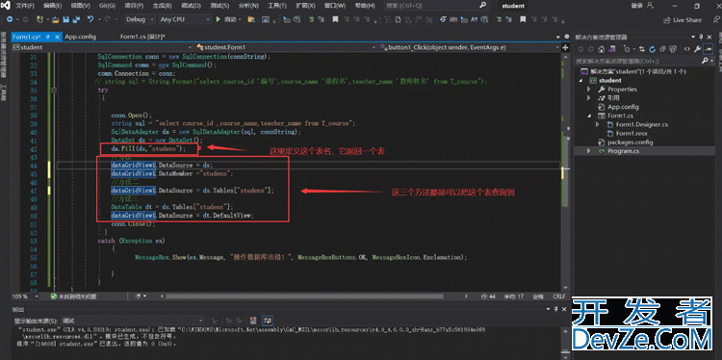The height and width of the screenshot is (360, 722).
Task: Open the 调试(D) menu
Action: 191,6
